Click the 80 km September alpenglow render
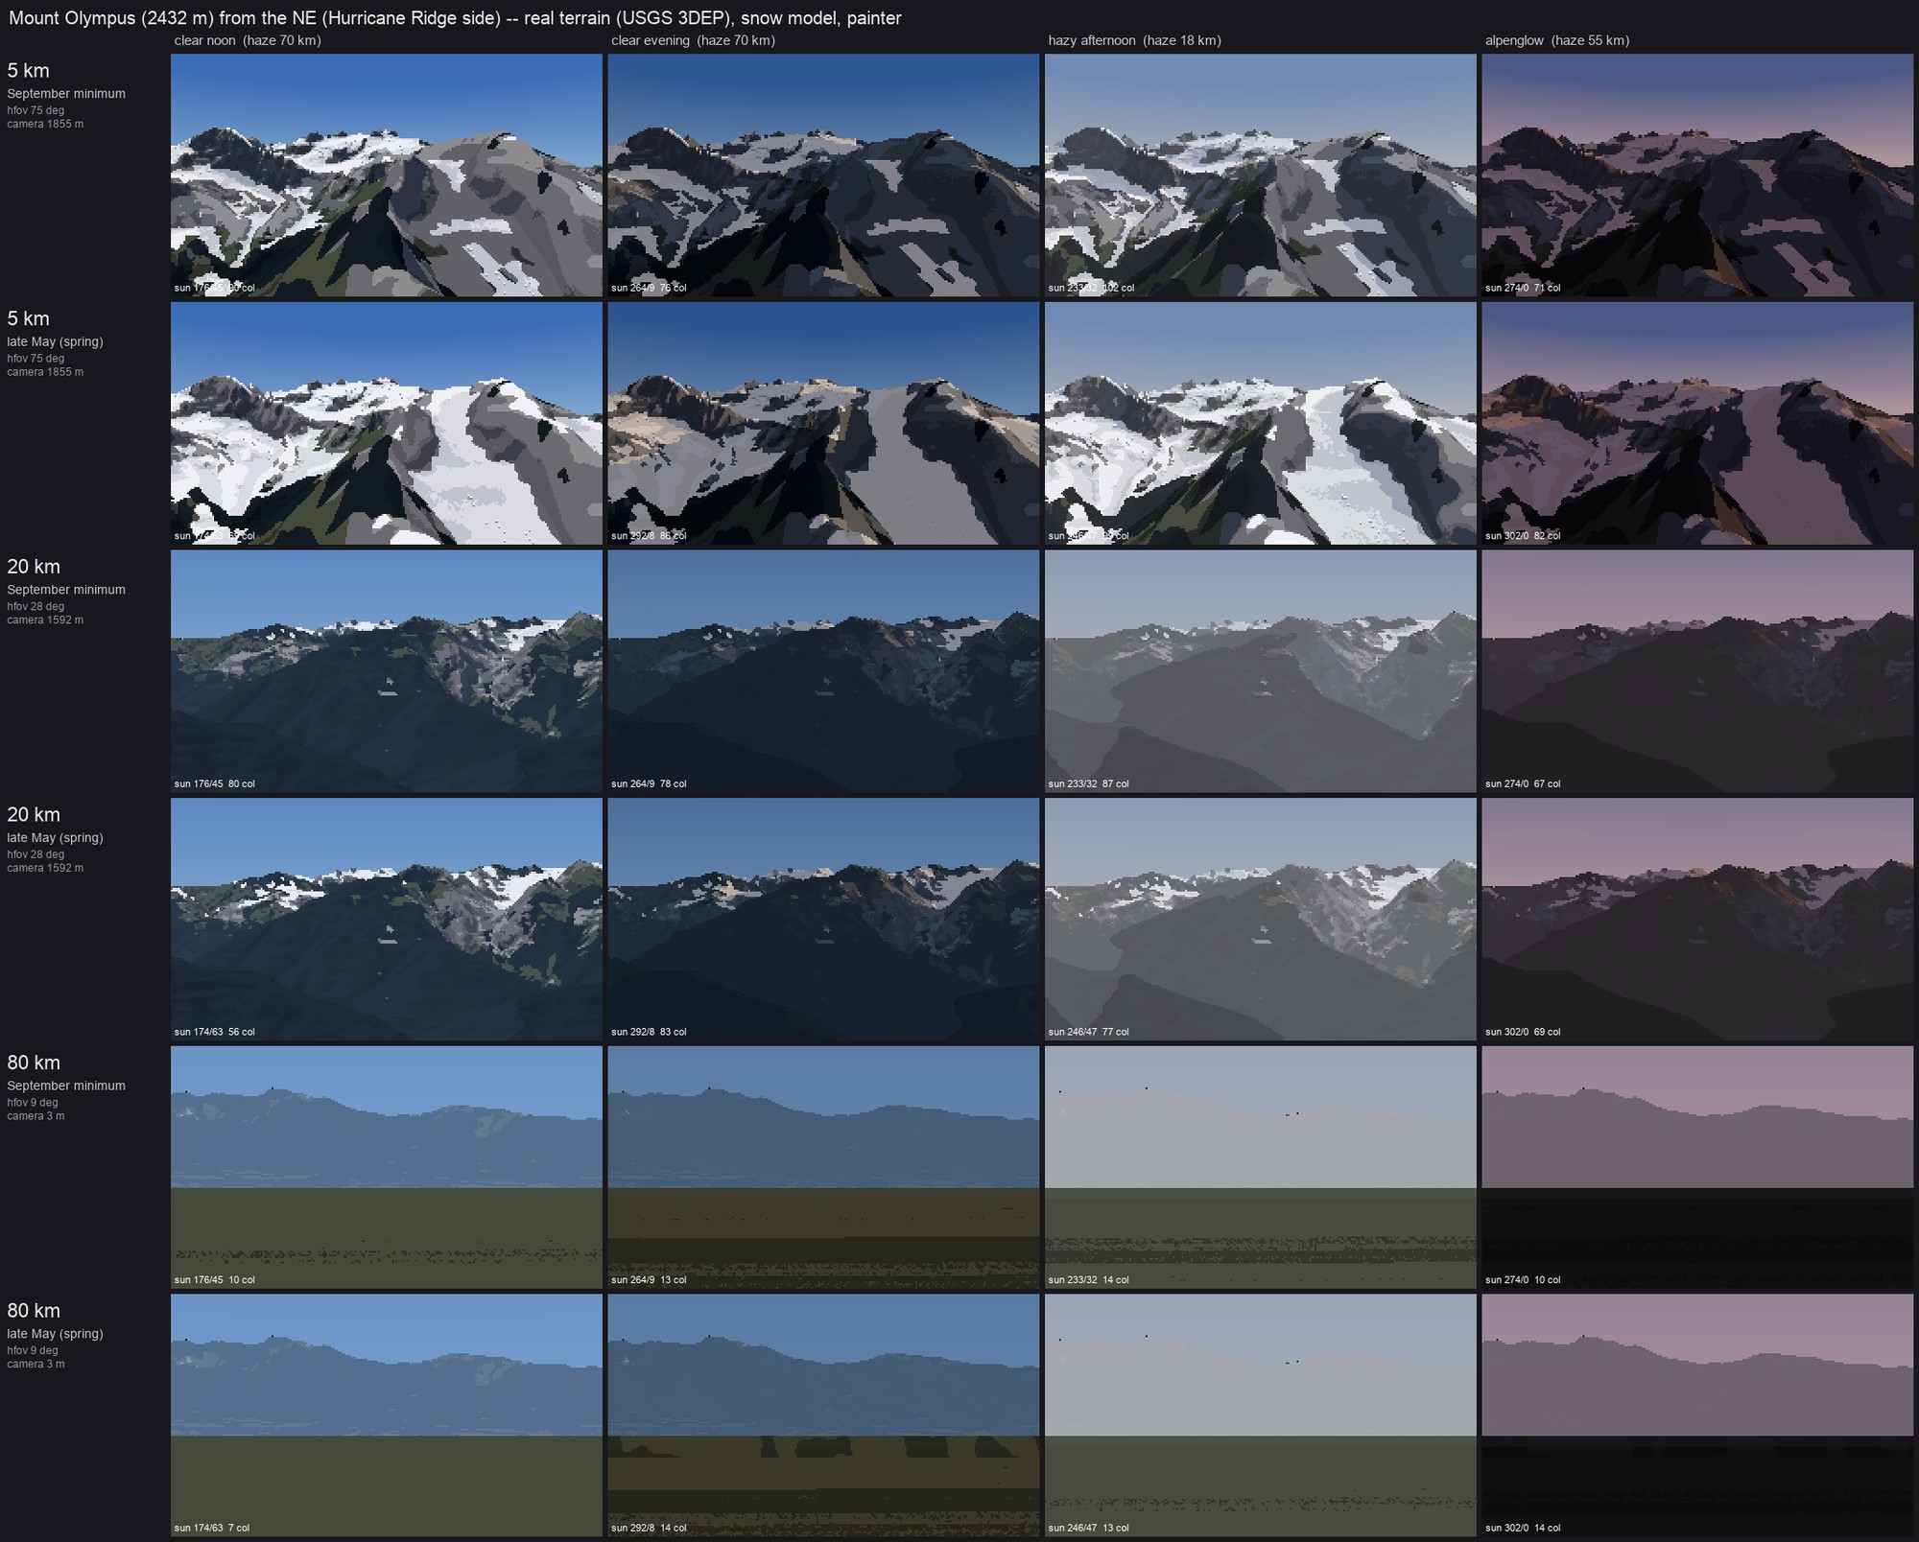The height and width of the screenshot is (1542, 1919). 1697,1167
